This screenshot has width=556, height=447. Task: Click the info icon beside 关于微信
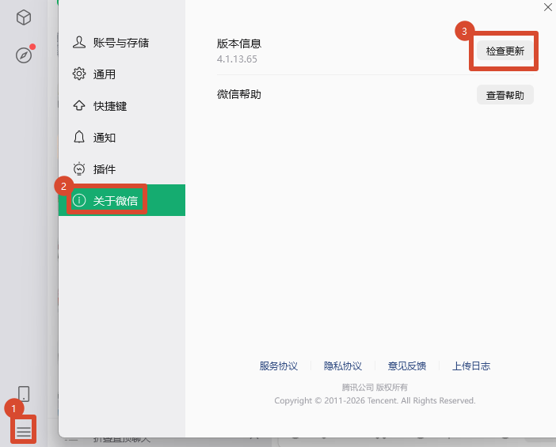78,200
